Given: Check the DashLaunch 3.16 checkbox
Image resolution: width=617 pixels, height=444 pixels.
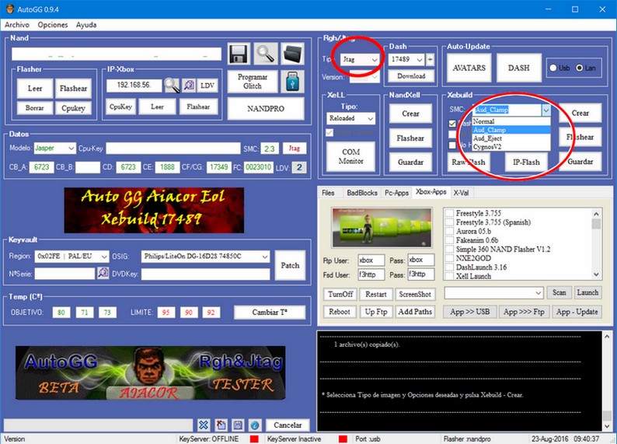Looking at the screenshot, I should (x=449, y=267).
